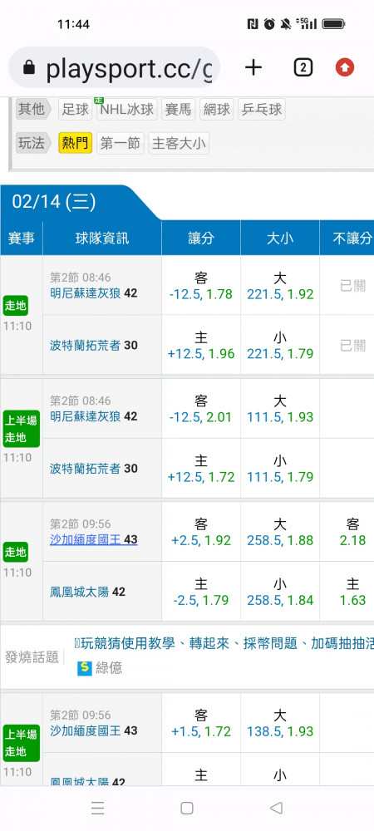Screen dimensions: 374x831
Task: Switch play type to 主客大小
Action: [x=179, y=143]
